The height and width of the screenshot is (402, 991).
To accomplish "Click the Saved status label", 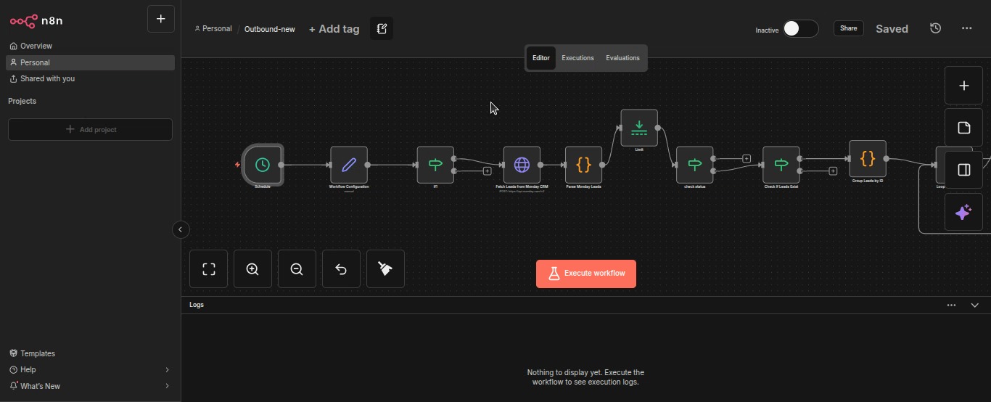I will click(892, 29).
